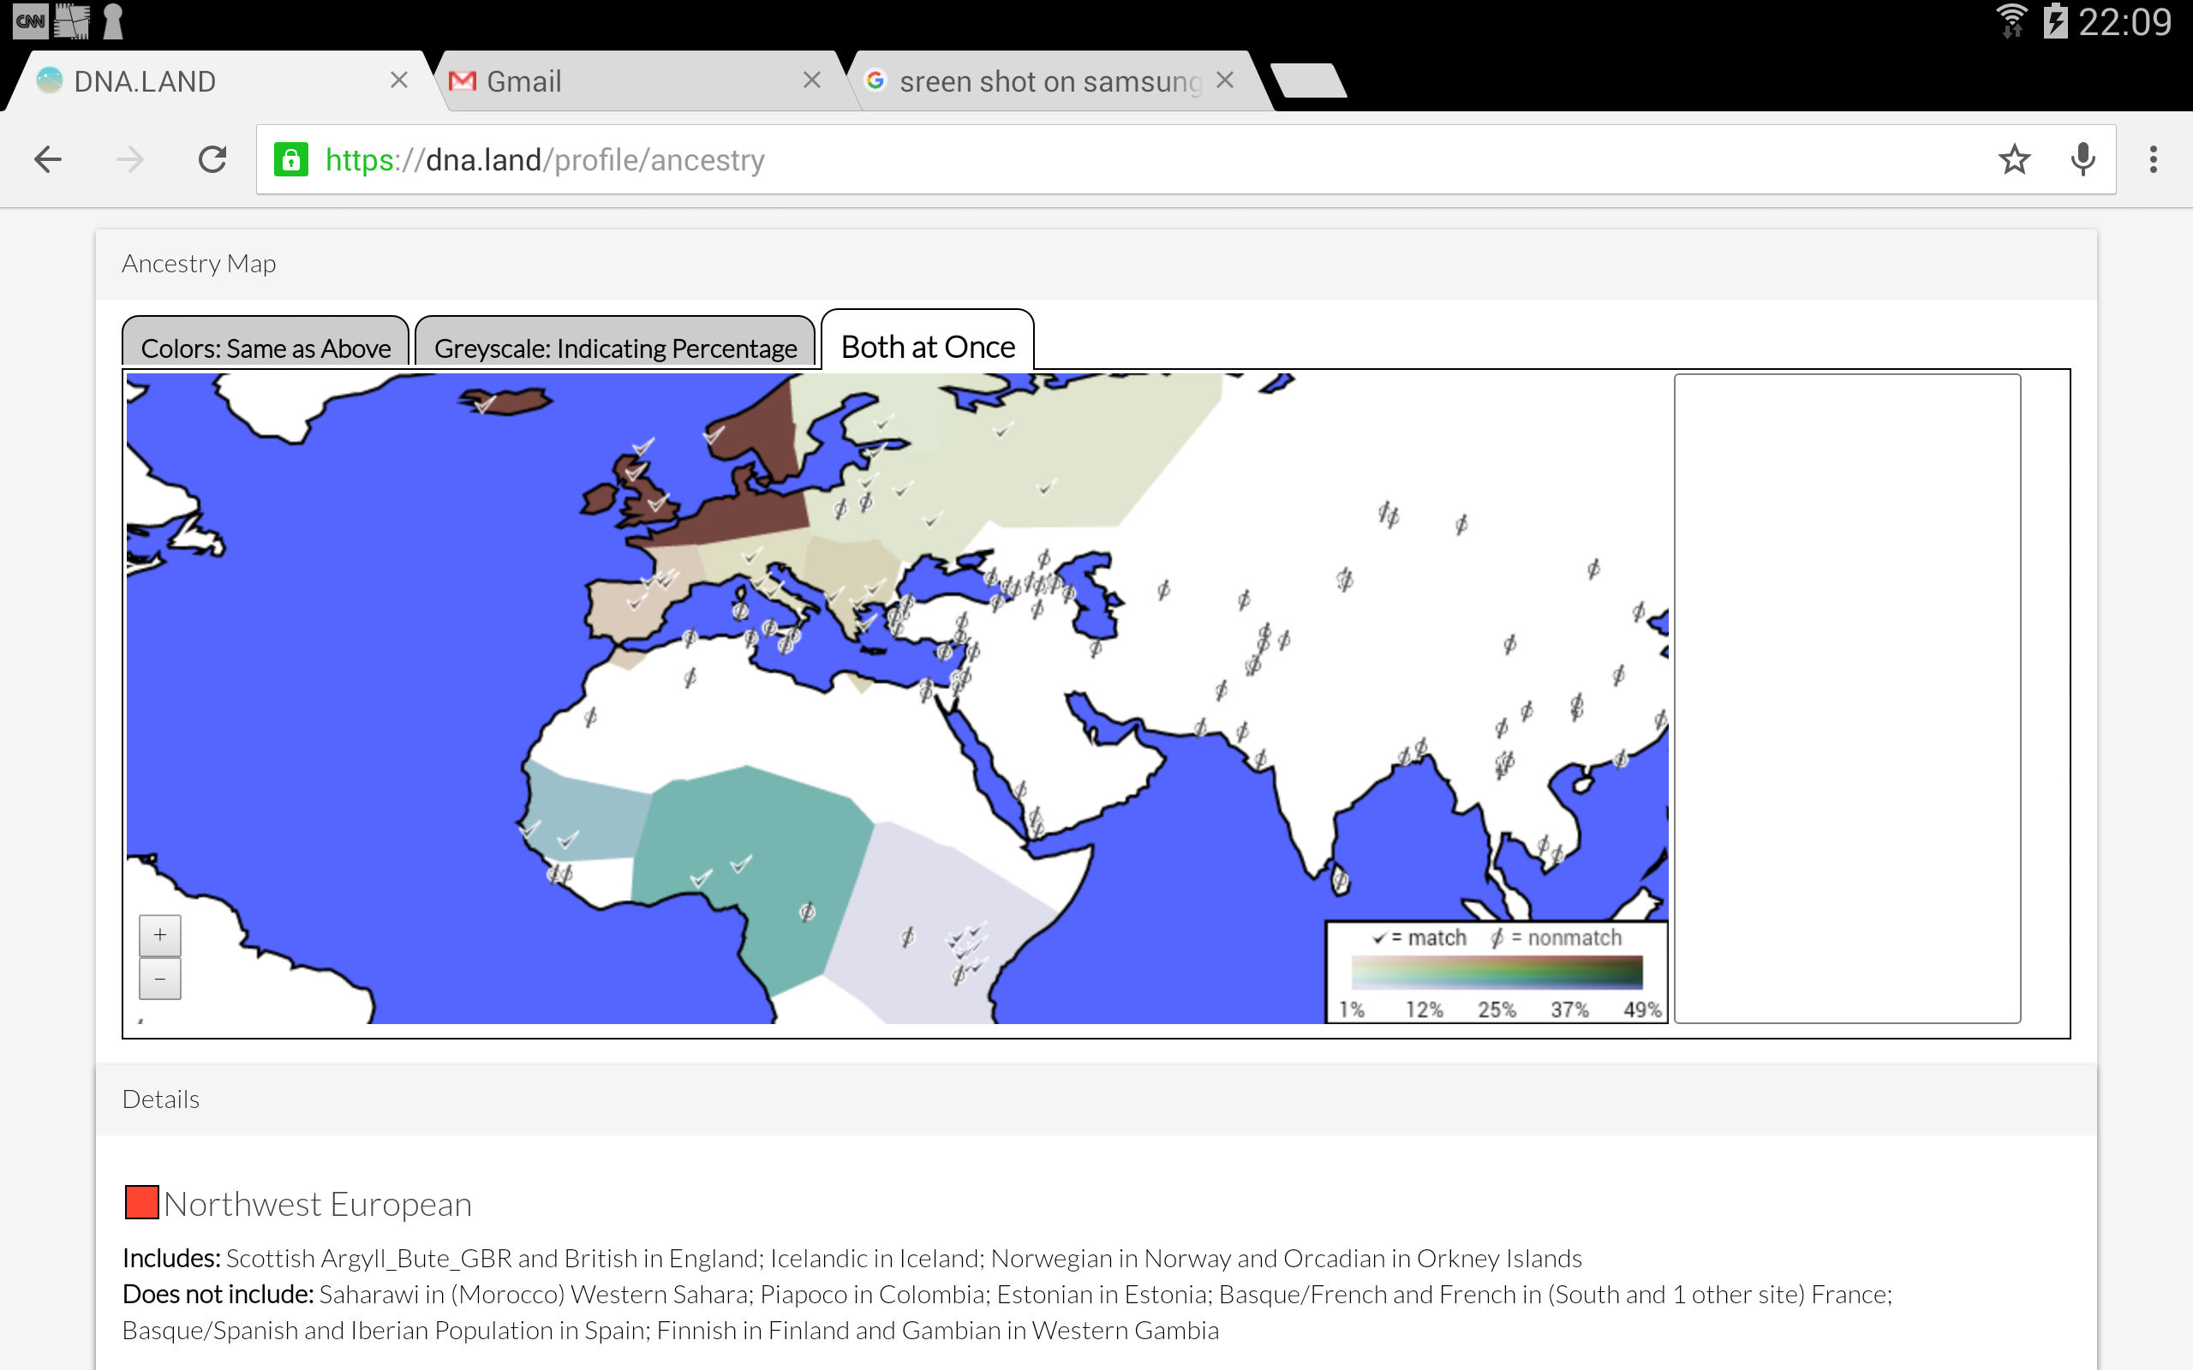2193x1370 pixels.
Task: Keep Both at Once view selected
Action: 927,345
